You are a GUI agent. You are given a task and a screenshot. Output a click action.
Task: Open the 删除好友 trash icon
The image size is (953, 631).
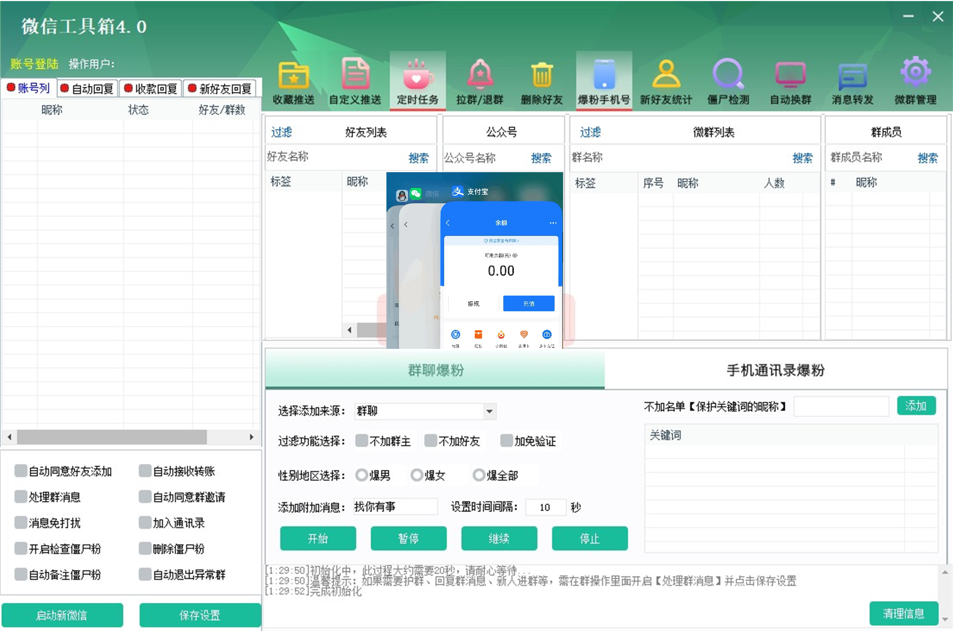[541, 75]
